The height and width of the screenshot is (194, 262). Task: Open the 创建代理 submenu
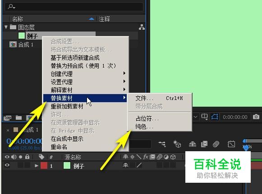point(86,74)
